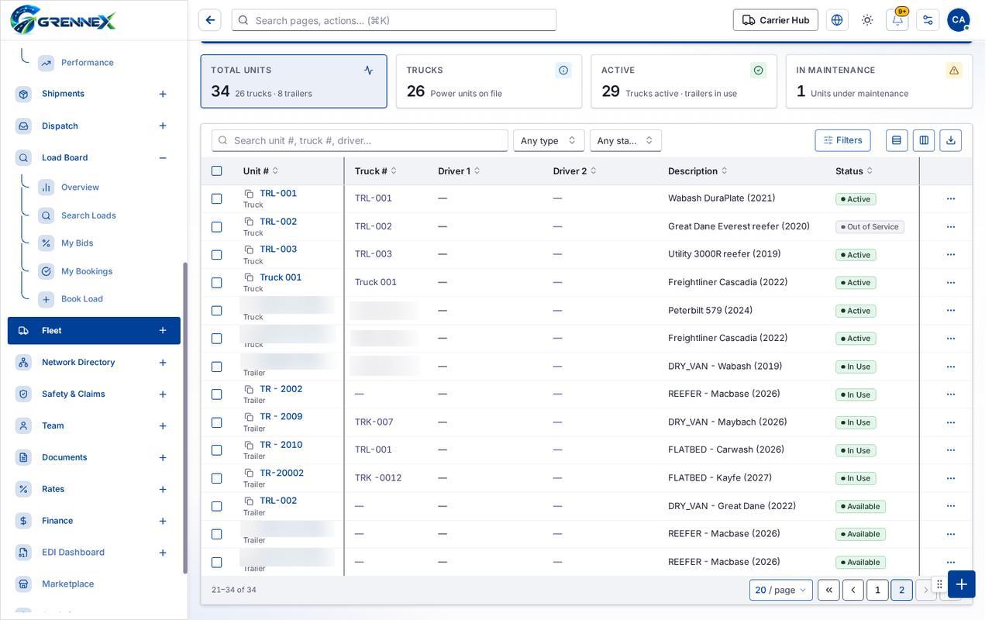Click the info icon on Trucks card
Image resolution: width=992 pixels, height=620 pixels.
click(x=563, y=71)
